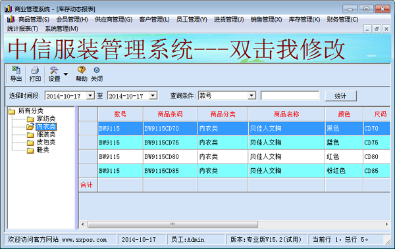395x249 pixels.
Task: Open the start date dropdown
Action: [90, 96]
